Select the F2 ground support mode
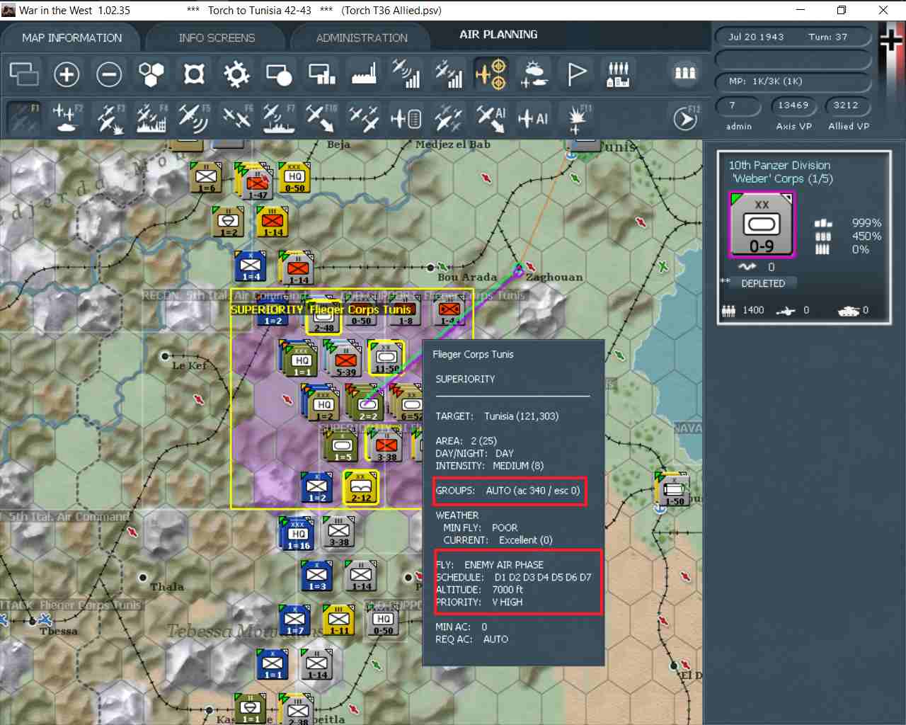 (67, 118)
